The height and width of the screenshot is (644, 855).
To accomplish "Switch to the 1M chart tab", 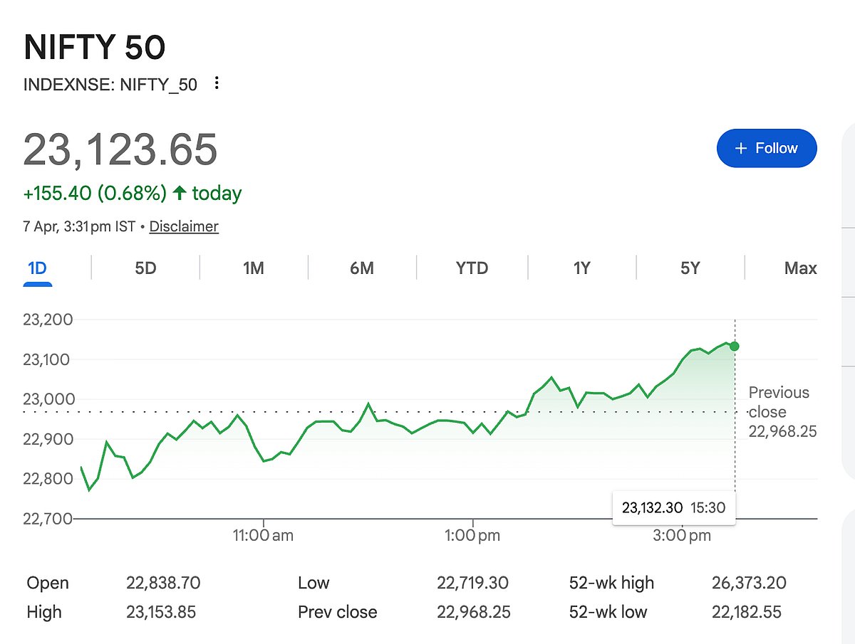I will point(254,268).
